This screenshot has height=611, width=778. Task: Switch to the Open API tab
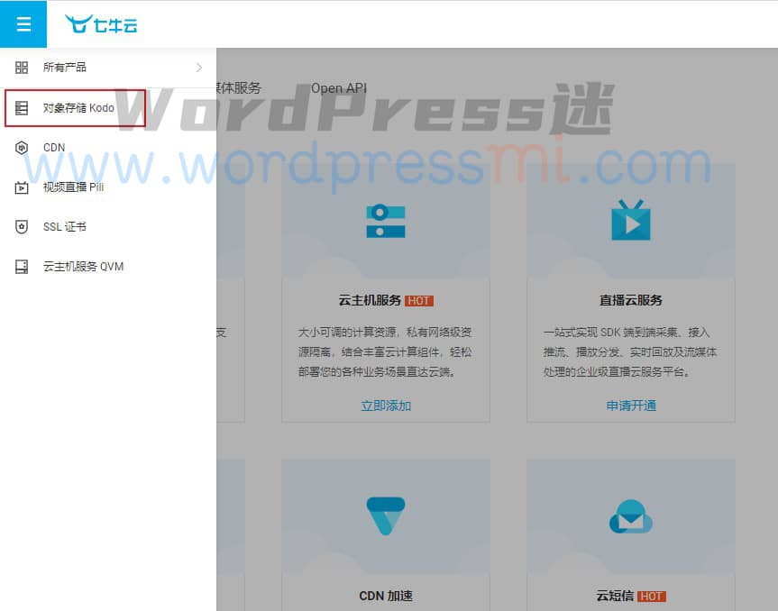(x=339, y=88)
